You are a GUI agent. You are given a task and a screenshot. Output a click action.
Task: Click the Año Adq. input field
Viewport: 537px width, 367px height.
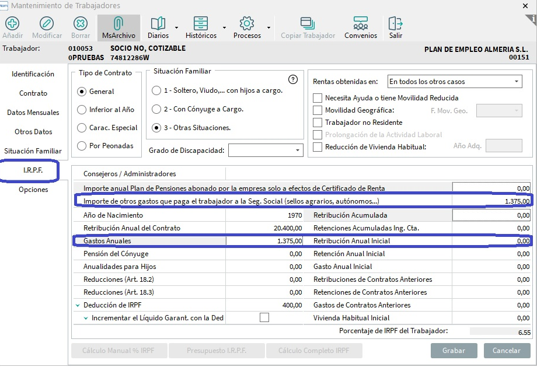(504, 145)
